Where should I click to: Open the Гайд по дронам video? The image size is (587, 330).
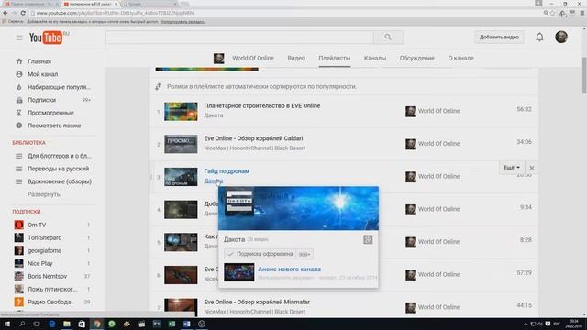[227, 171]
